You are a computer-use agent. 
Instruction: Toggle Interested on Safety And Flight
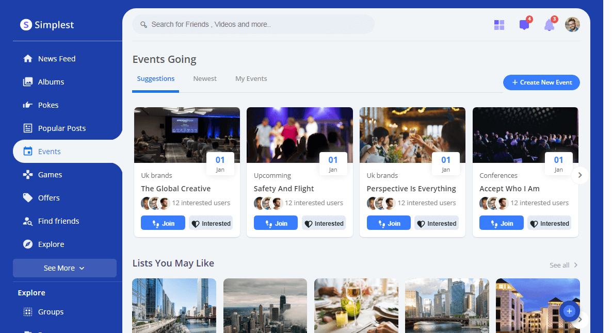pos(324,223)
